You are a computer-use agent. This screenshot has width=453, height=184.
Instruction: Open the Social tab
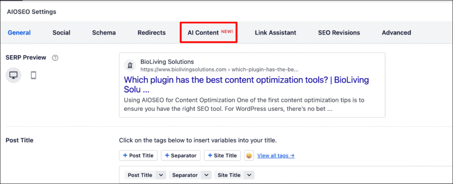(x=61, y=33)
